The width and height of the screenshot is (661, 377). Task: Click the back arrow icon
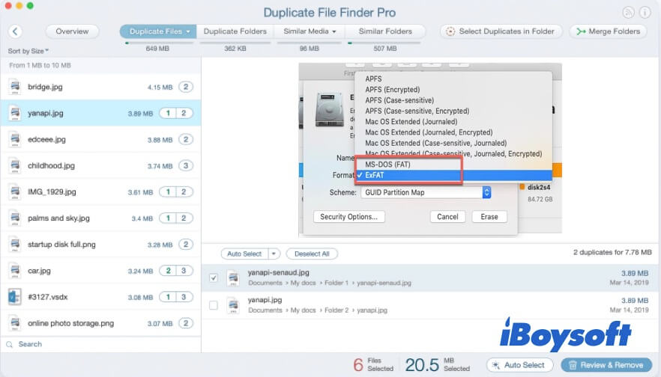pyautogui.click(x=15, y=31)
